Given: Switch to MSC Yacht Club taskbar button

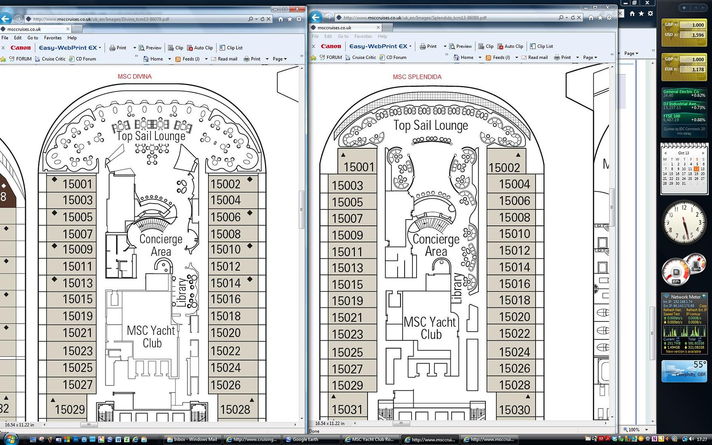Looking at the screenshot, I should pos(370,440).
